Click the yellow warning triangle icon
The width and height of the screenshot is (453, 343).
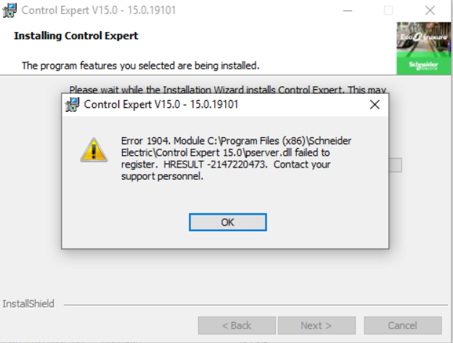pos(94,149)
